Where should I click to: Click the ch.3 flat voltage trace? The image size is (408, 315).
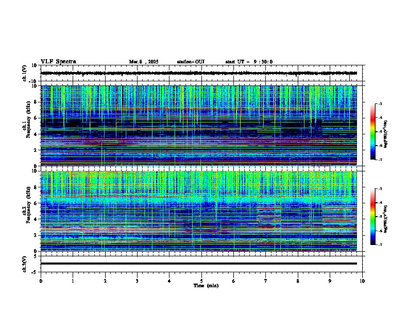pos(199,264)
